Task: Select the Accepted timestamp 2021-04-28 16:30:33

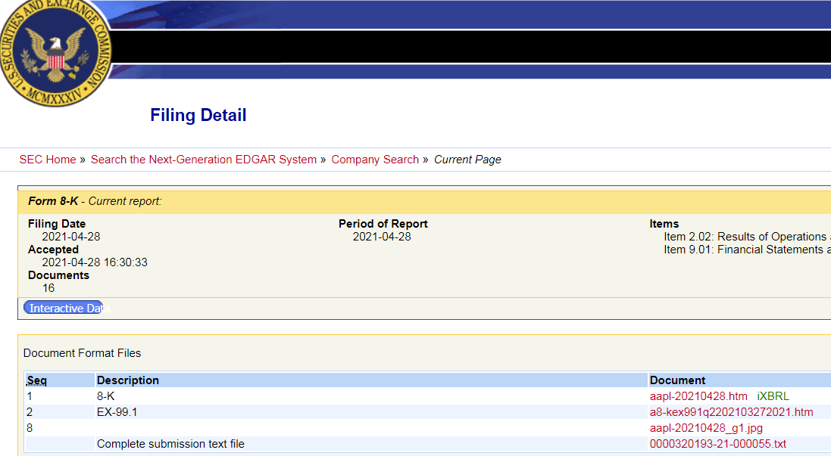Action: coord(95,262)
